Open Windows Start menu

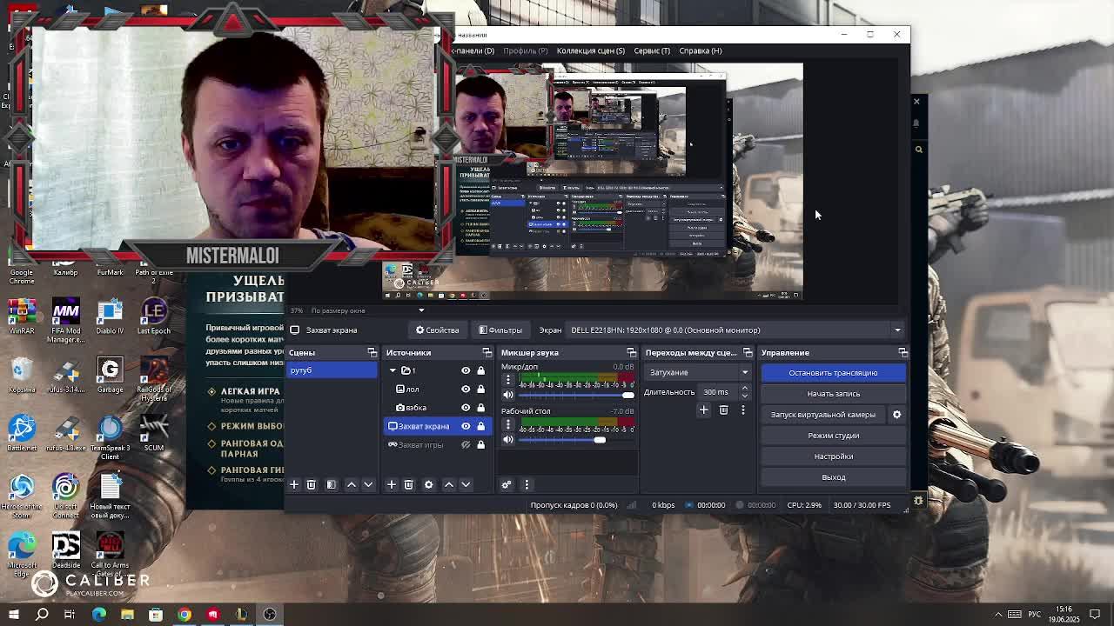click(x=14, y=615)
